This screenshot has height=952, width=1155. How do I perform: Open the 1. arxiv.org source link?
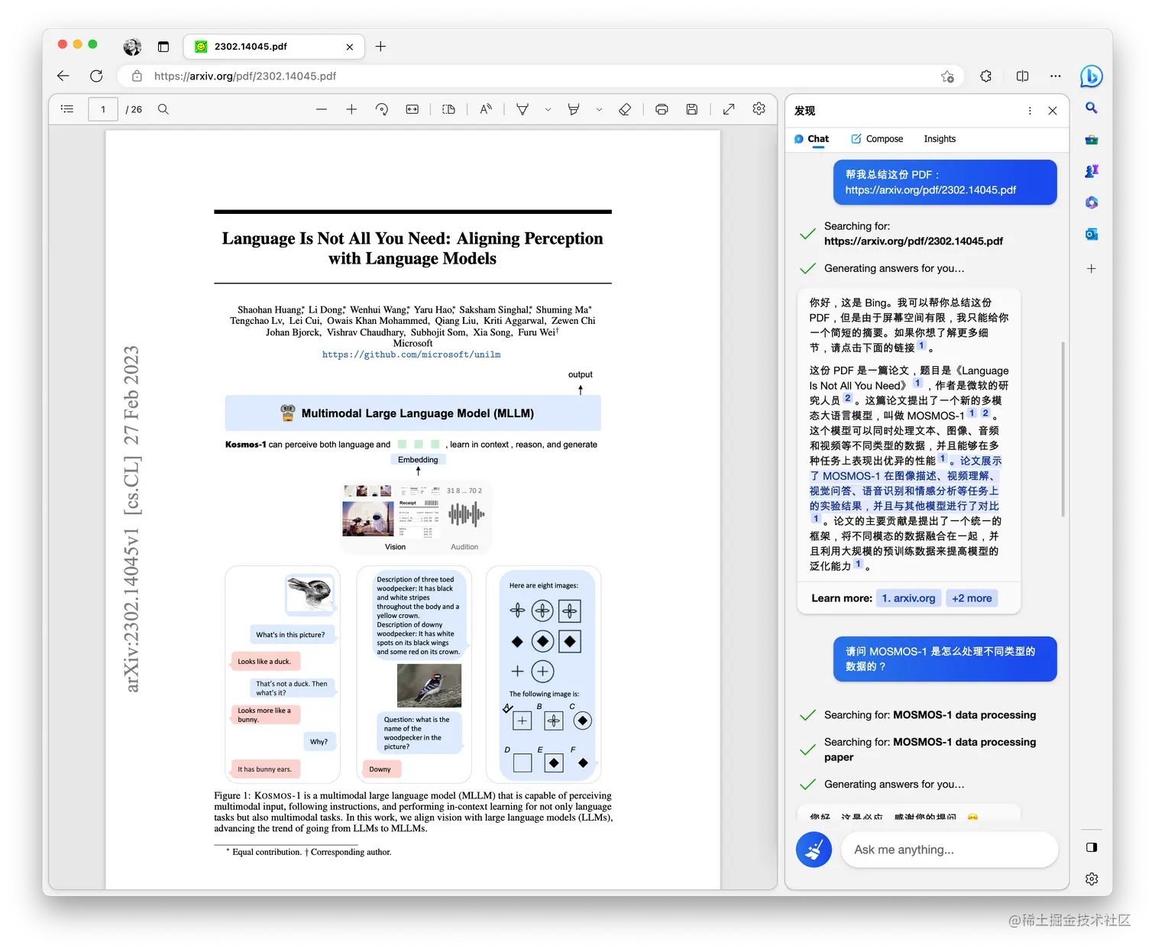click(x=908, y=598)
